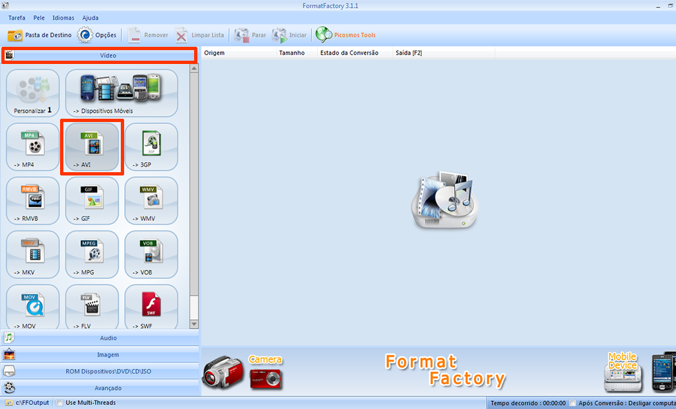Convert to MP4 format
Viewport: 676px width, 409px height.
(x=33, y=147)
